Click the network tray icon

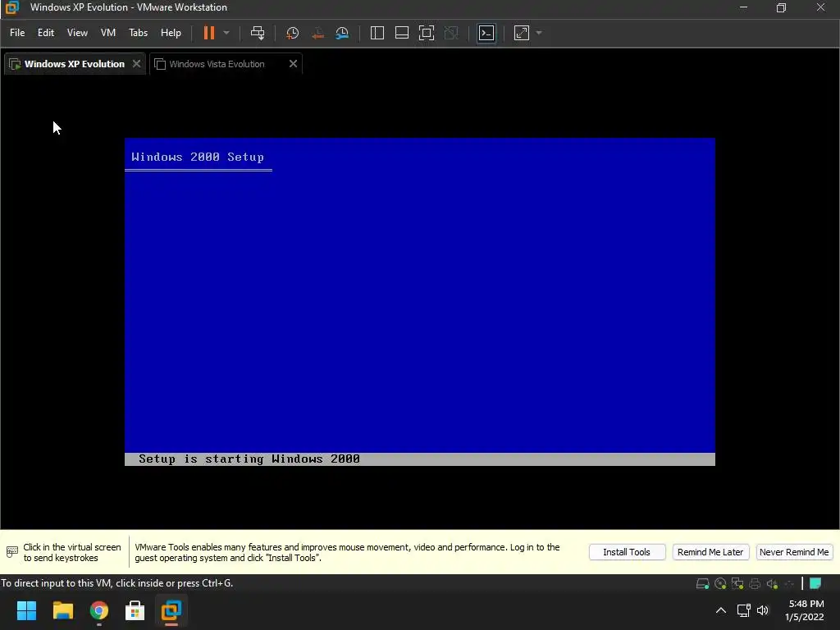(x=743, y=610)
